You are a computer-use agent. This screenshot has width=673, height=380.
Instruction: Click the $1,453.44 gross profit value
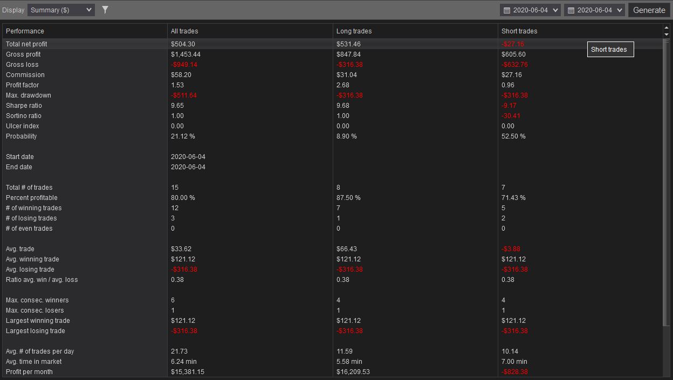click(186, 54)
